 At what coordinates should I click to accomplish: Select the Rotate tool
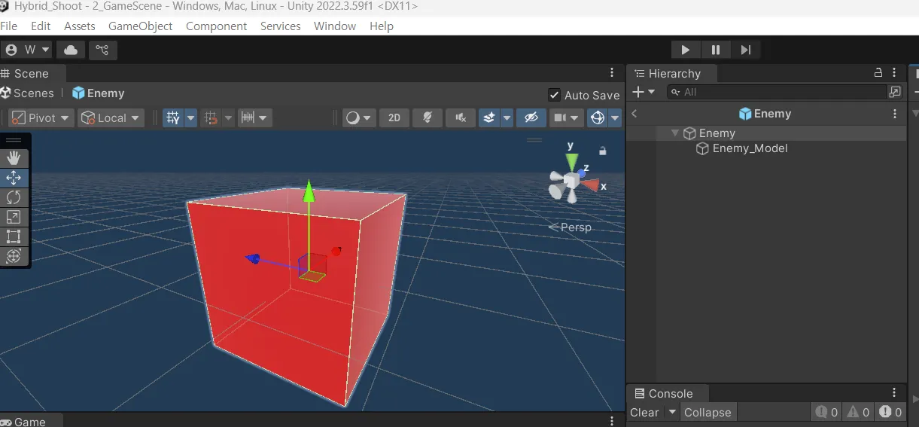pos(14,197)
